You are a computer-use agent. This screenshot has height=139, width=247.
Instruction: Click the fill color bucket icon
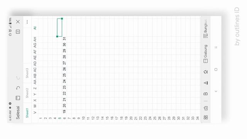click(206, 72)
